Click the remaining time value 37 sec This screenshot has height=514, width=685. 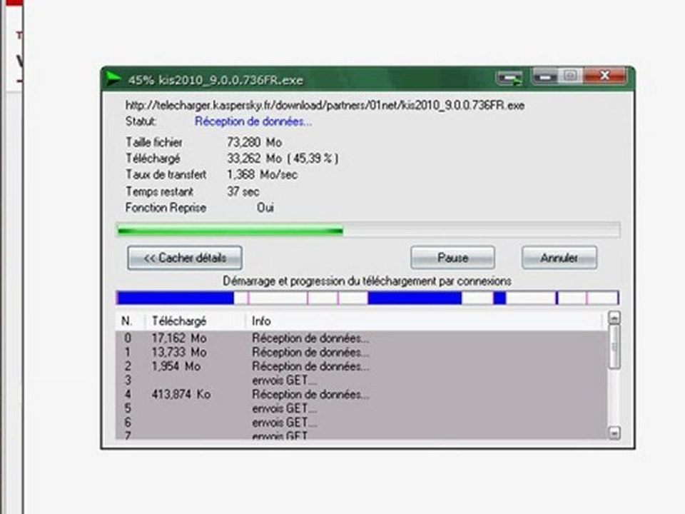[x=243, y=191]
